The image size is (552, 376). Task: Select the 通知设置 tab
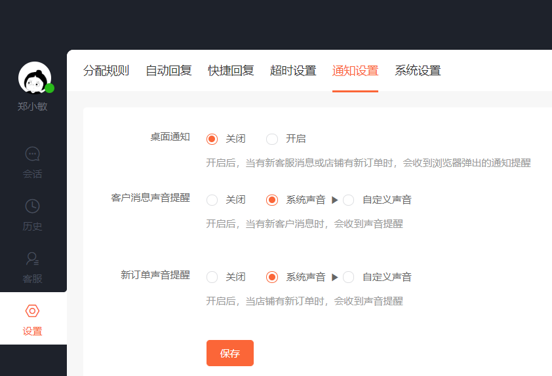355,71
